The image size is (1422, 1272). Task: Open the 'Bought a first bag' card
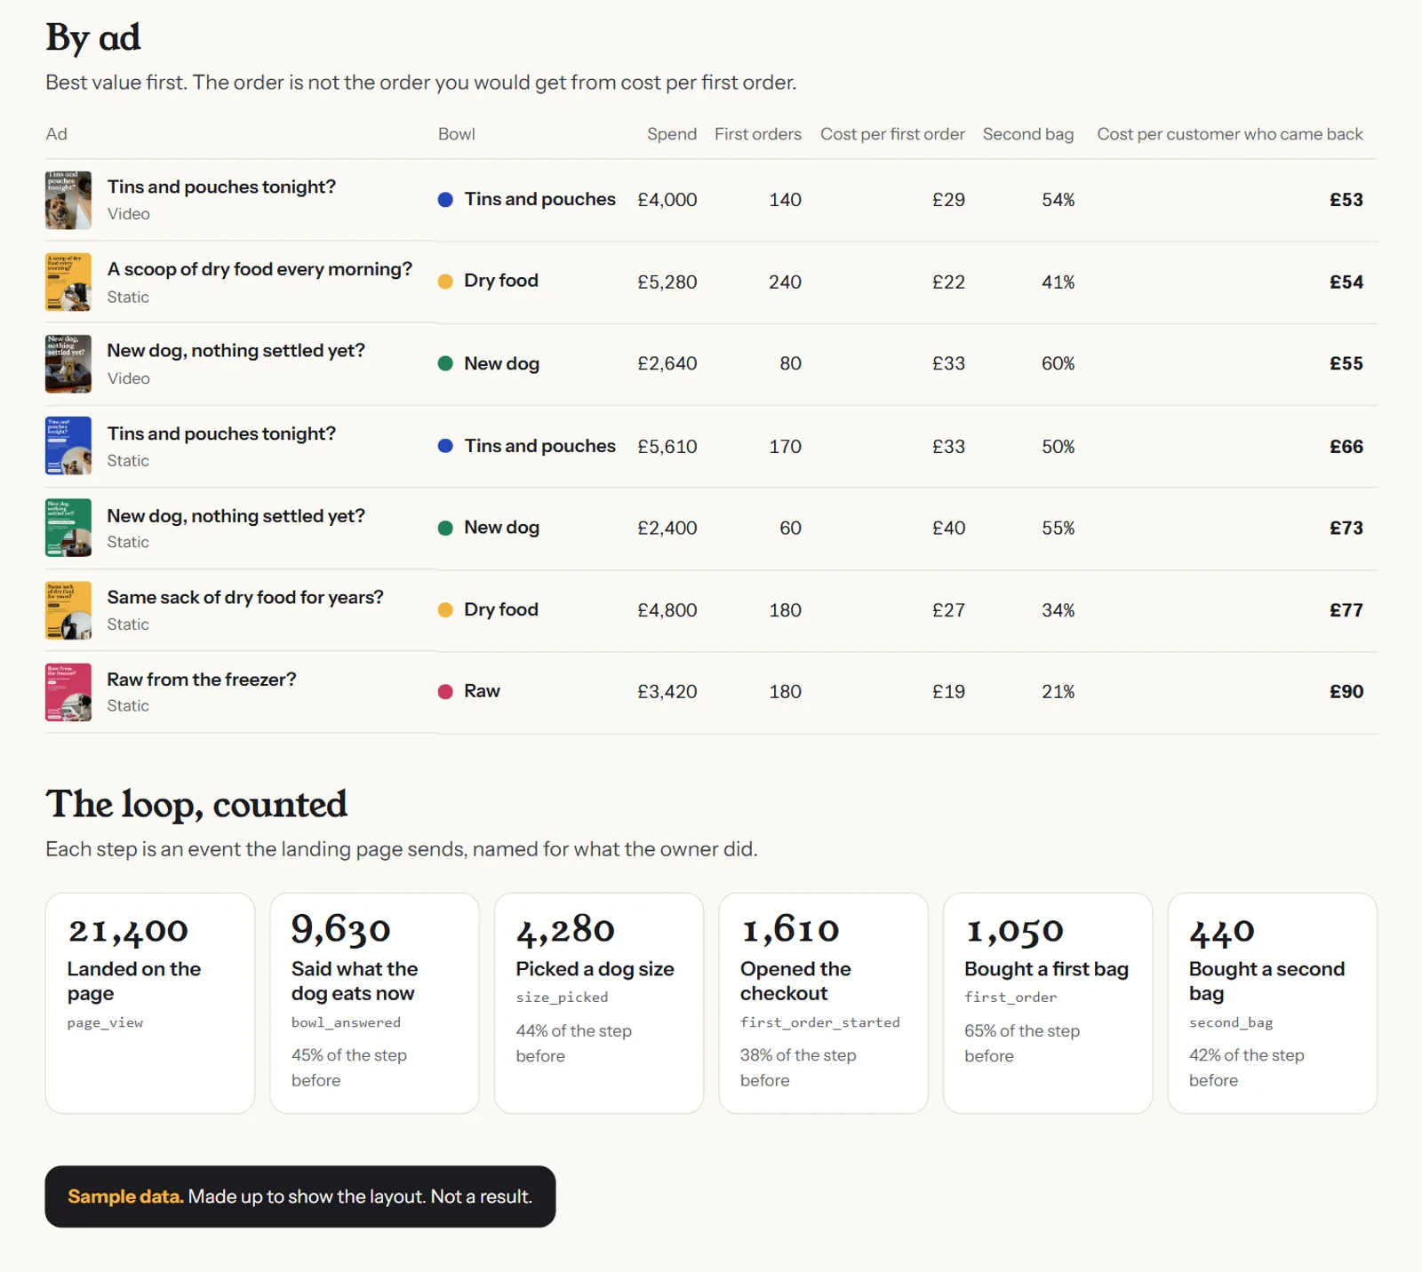[x=1048, y=1003]
